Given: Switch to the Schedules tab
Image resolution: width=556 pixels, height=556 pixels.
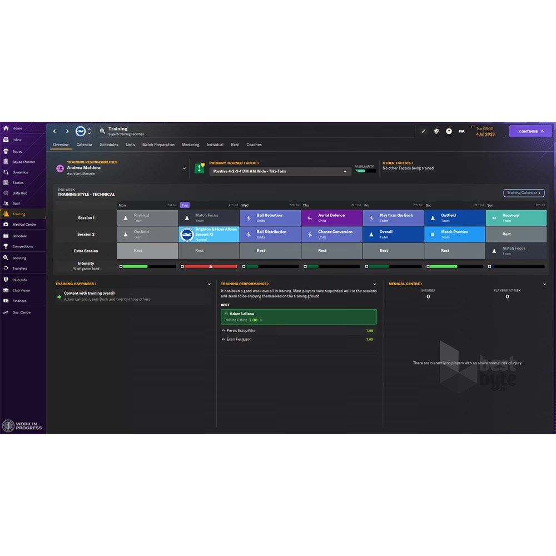Looking at the screenshot, I should [x=109, y=145].
